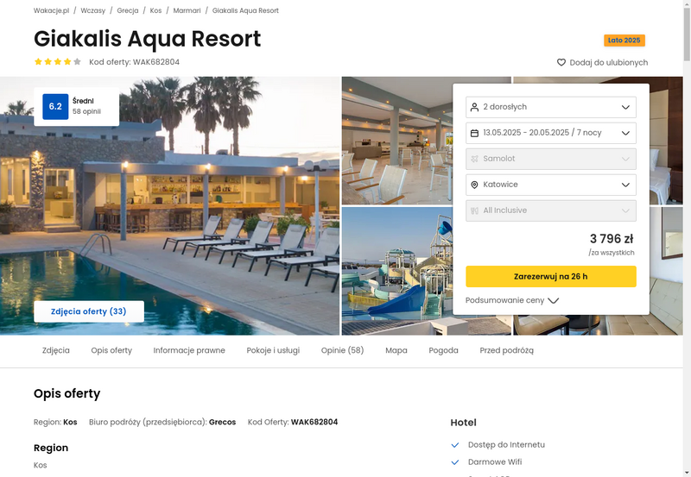Open Zdjęcia oferty (33) gallery button
Image resolution: width=691 pixels, height=477 pixels.
tap(89, 311)
